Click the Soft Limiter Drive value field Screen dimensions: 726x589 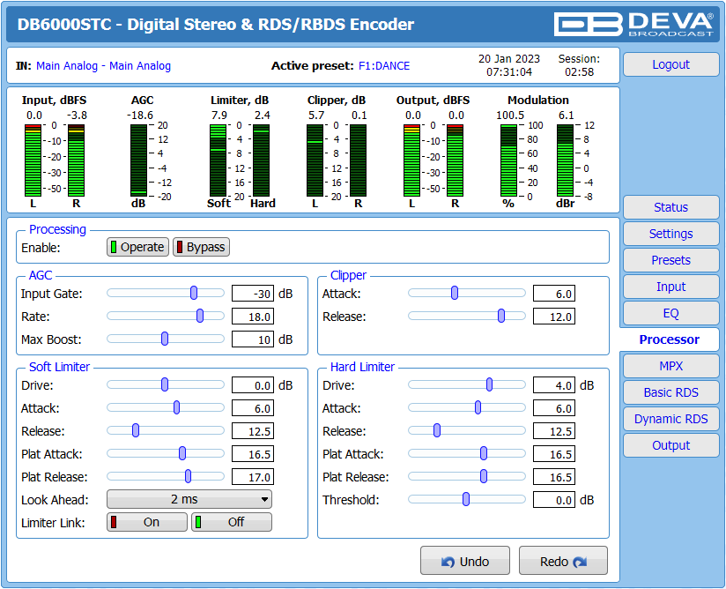coord(253,385)
